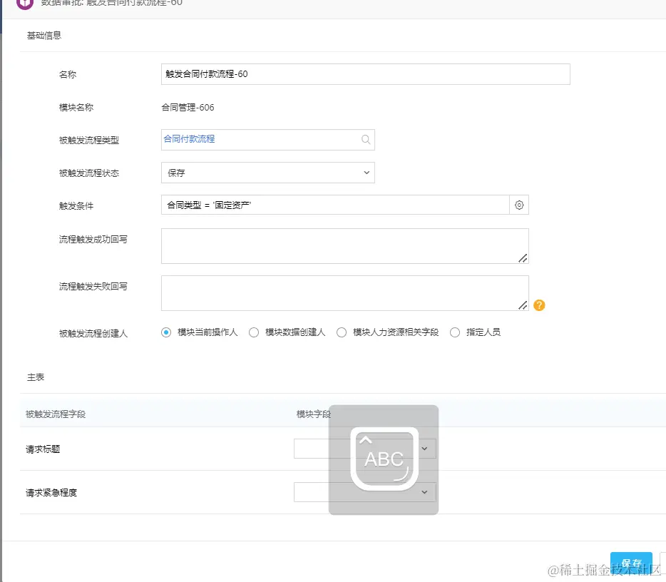
Task: Click the purple app logo icon
Action: 25,4
